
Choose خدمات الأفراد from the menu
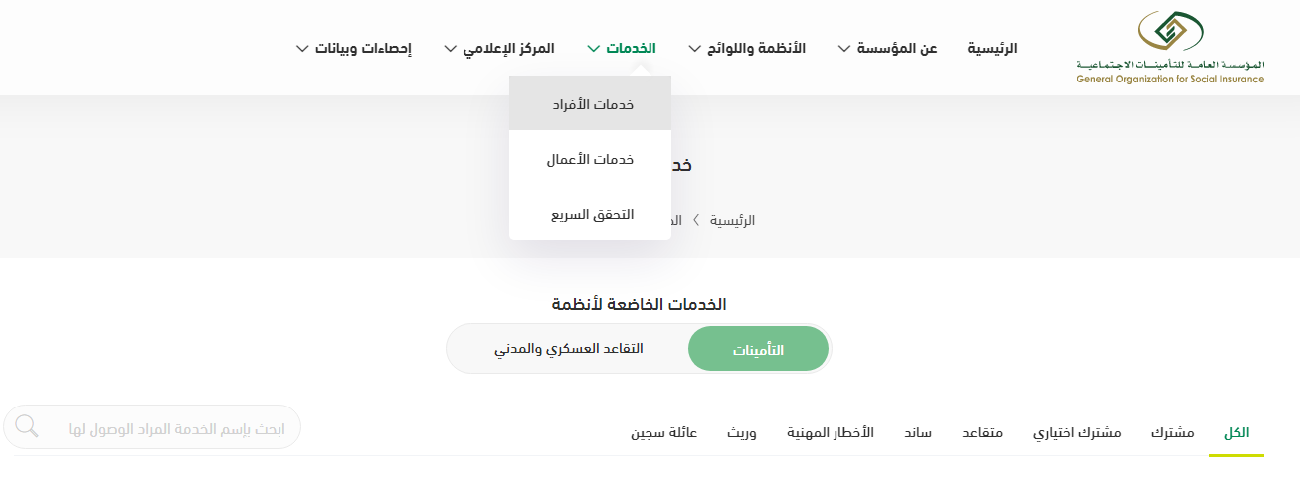click(591, 104)
